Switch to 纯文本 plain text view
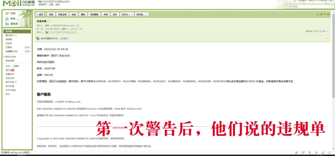335x156 pixels. 309,31
